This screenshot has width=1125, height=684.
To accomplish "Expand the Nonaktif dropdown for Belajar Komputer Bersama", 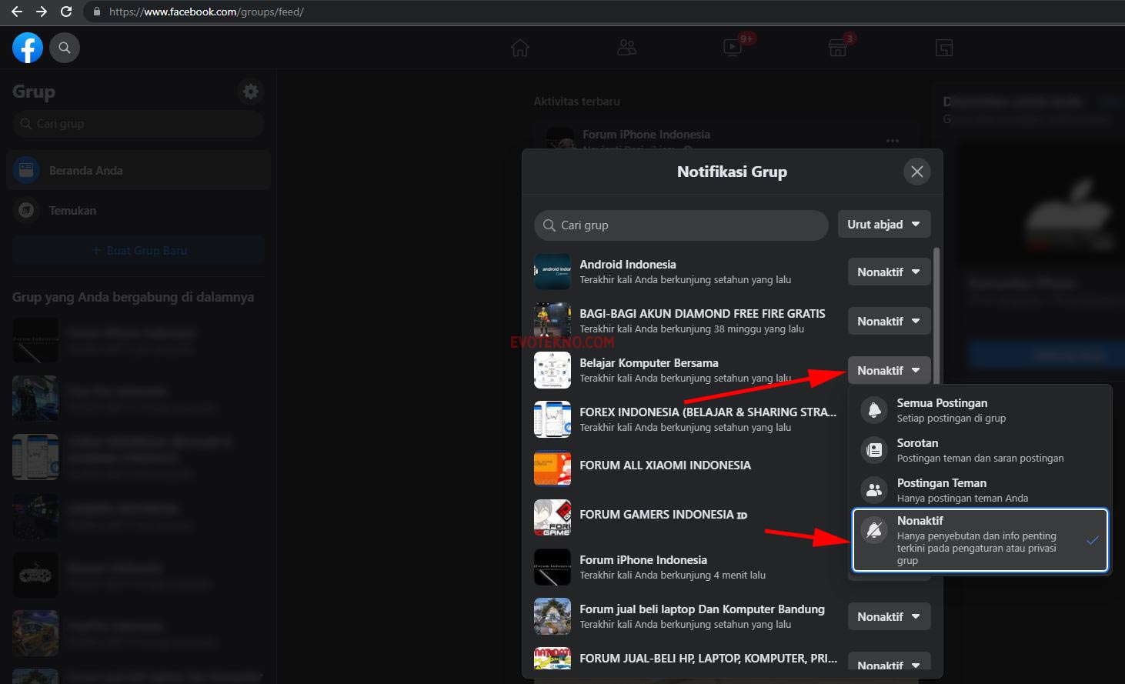I will pyautogui.click(x=889, y=370).
